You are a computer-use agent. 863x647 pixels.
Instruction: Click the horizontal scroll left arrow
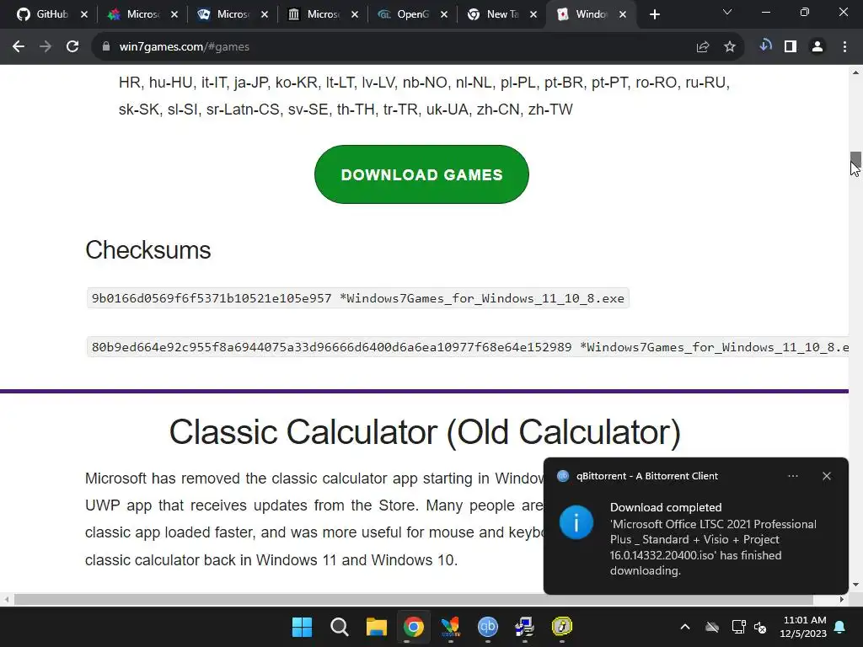(6, 599)
